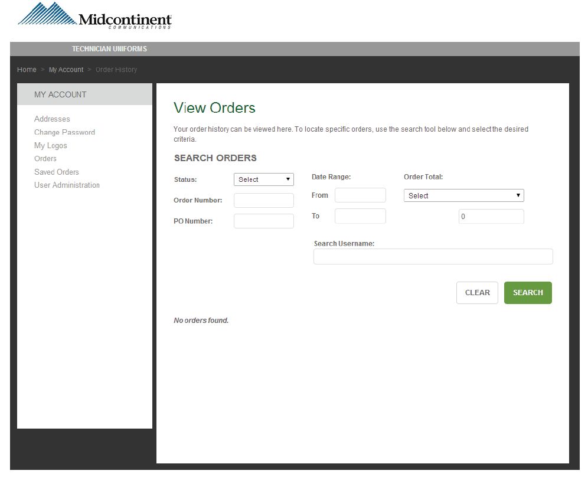Expand the Order Total select dropdown
Viewport: 588px width, 477px height.
click(463, 195)
